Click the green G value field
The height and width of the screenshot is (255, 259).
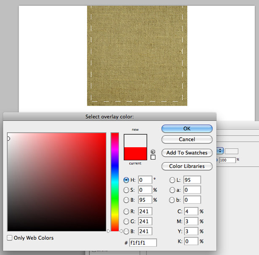pyautogui.click(x=145, y=221)
